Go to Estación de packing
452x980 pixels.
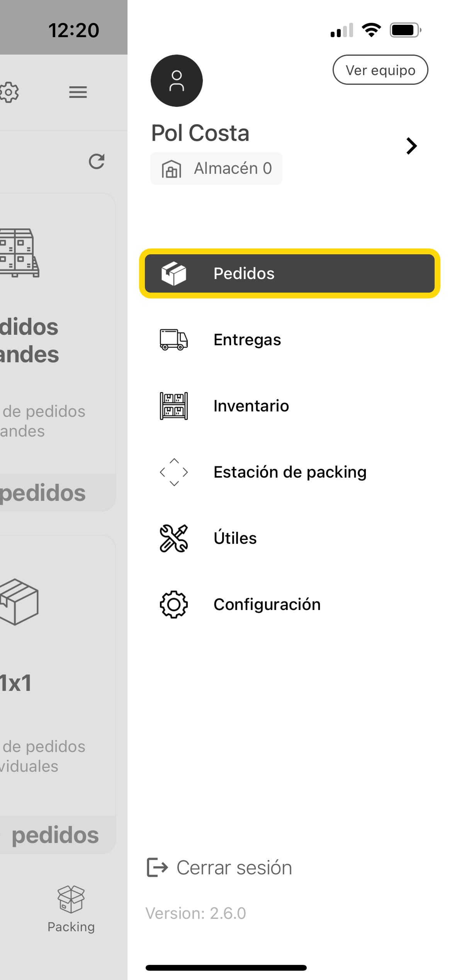pos(290,472)
